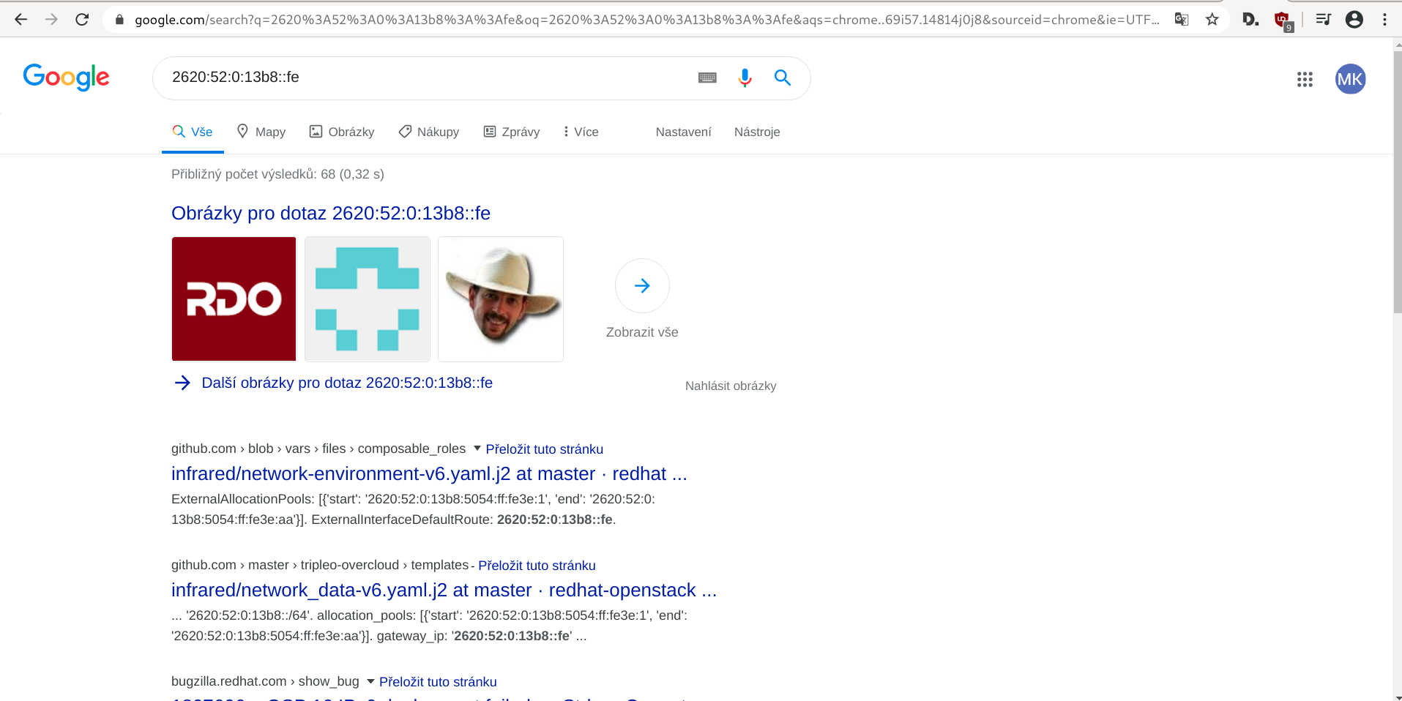The height and width of the screenshot is (701, 1402).
Task: Switch to the Obrázky tab
Action: click(x=342, y=132)
